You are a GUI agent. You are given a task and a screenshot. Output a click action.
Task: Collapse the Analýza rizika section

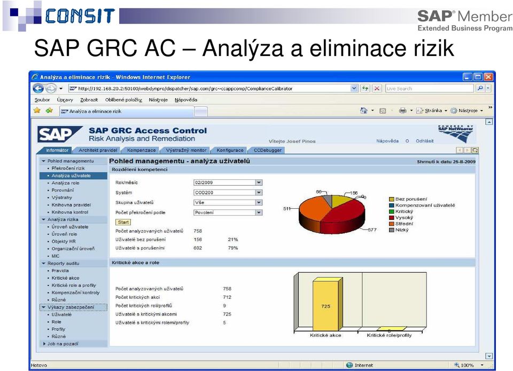[43, 219]
